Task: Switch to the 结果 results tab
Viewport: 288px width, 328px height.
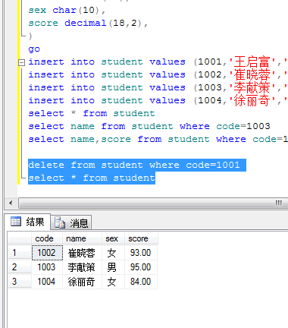Action: (27, 222)
